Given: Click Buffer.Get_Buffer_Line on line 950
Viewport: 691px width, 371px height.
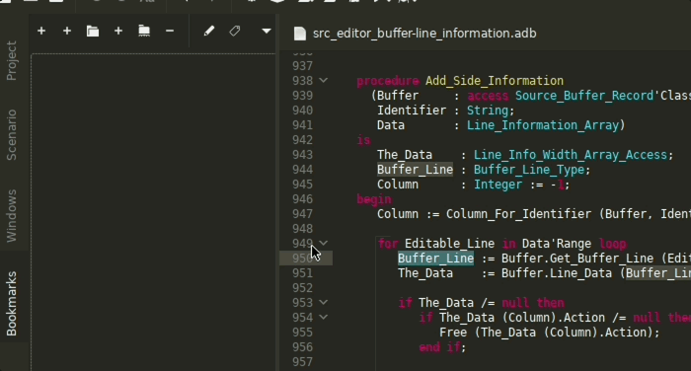Looking at the screenshot, I should point(577,259).
